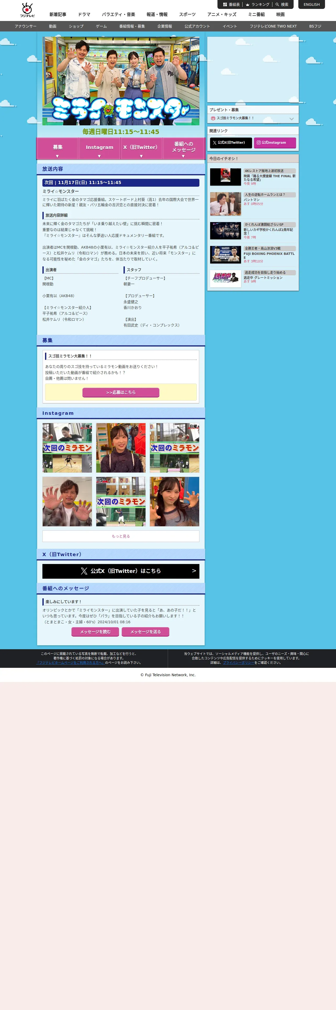The width and height of the screenshot is (336, 1010).
Task: Open 新しいカギ学校かくれんぼ thumbnail
Action: [x=225, y=230]
